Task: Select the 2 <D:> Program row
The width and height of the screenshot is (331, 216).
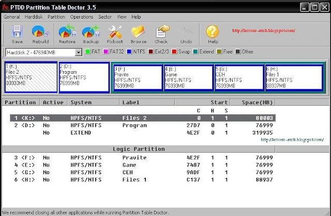Action: pyautogui.click(x=143, y=125)
